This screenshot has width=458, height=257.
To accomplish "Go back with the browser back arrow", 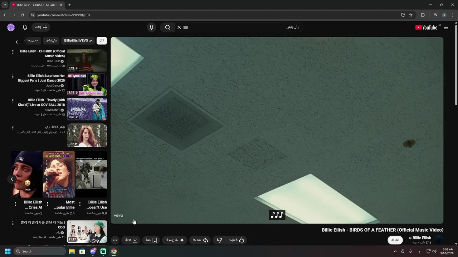I will click(5, 15).
